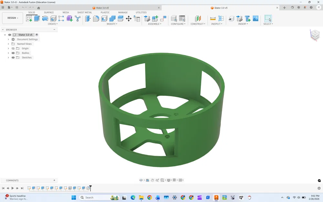Click the ViewCube in the corner

coord(315,35)
